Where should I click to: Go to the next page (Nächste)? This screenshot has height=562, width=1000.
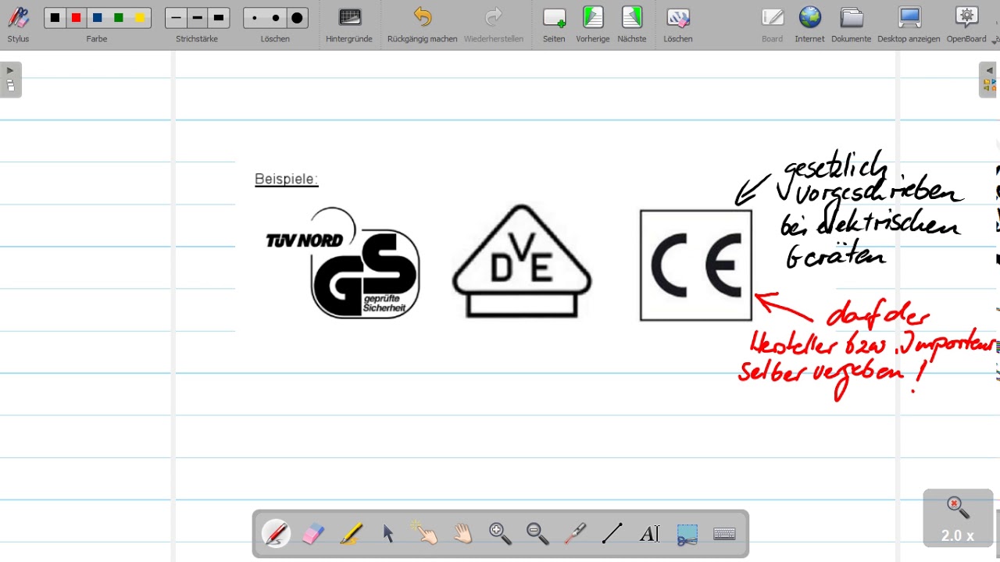point(632,24)
